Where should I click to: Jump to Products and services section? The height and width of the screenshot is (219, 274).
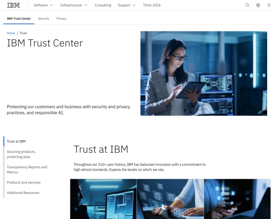[24, 182]
